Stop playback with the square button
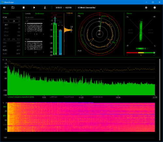 (23, 8)
